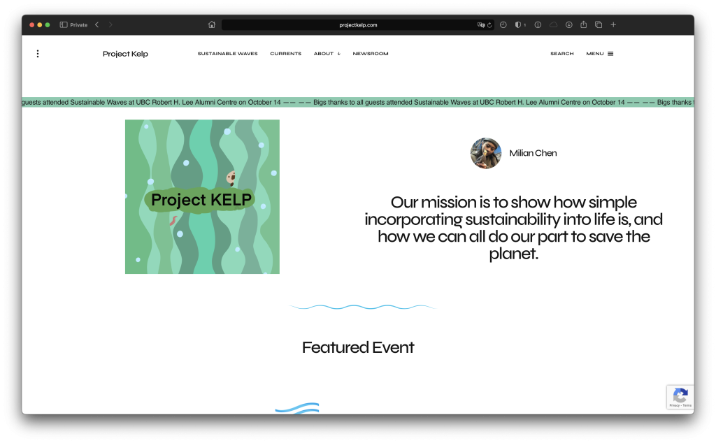Open the Newsroom link
The image size is (716, 443).
(x=370, y=54)
